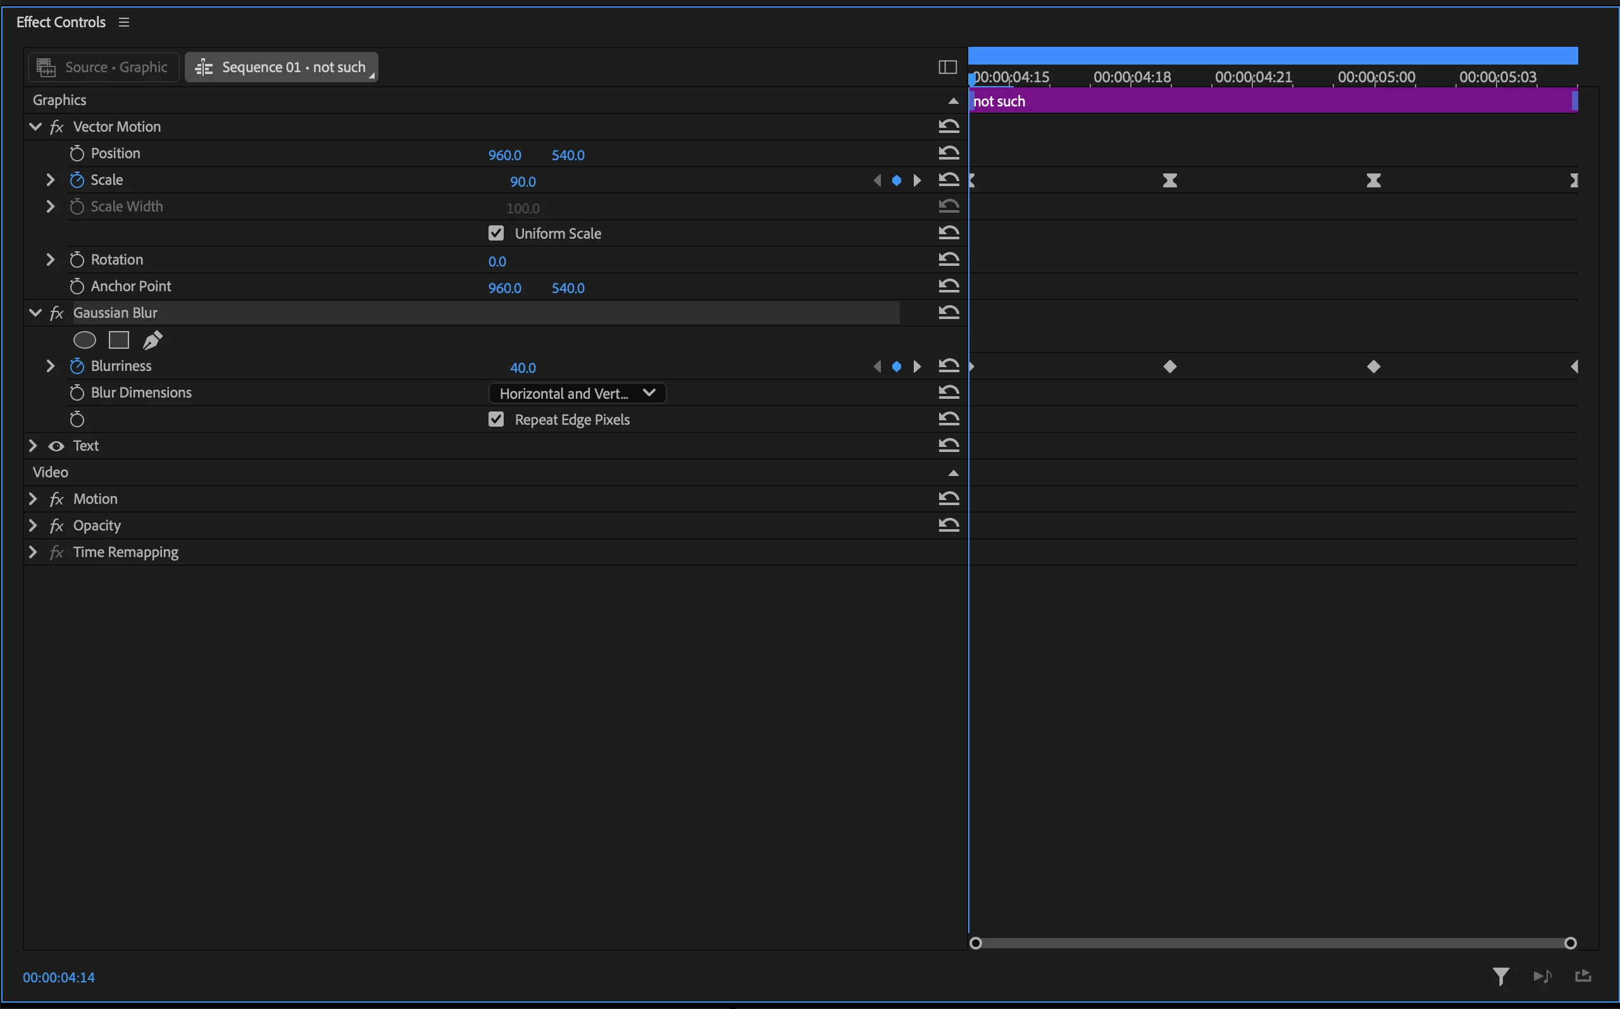
Task: Add or remove Blurriness keyframe
Action: pyautogui.click(x=896, y=367)
